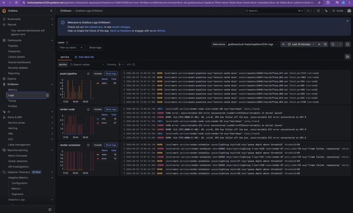Click Add label tab
The image size is (353, 213).
tap(84, 57)
